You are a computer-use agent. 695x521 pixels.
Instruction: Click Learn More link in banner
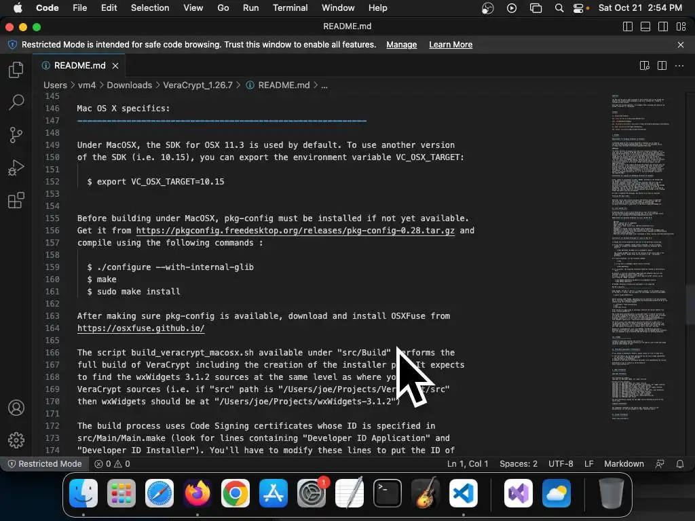pos(451,45)
